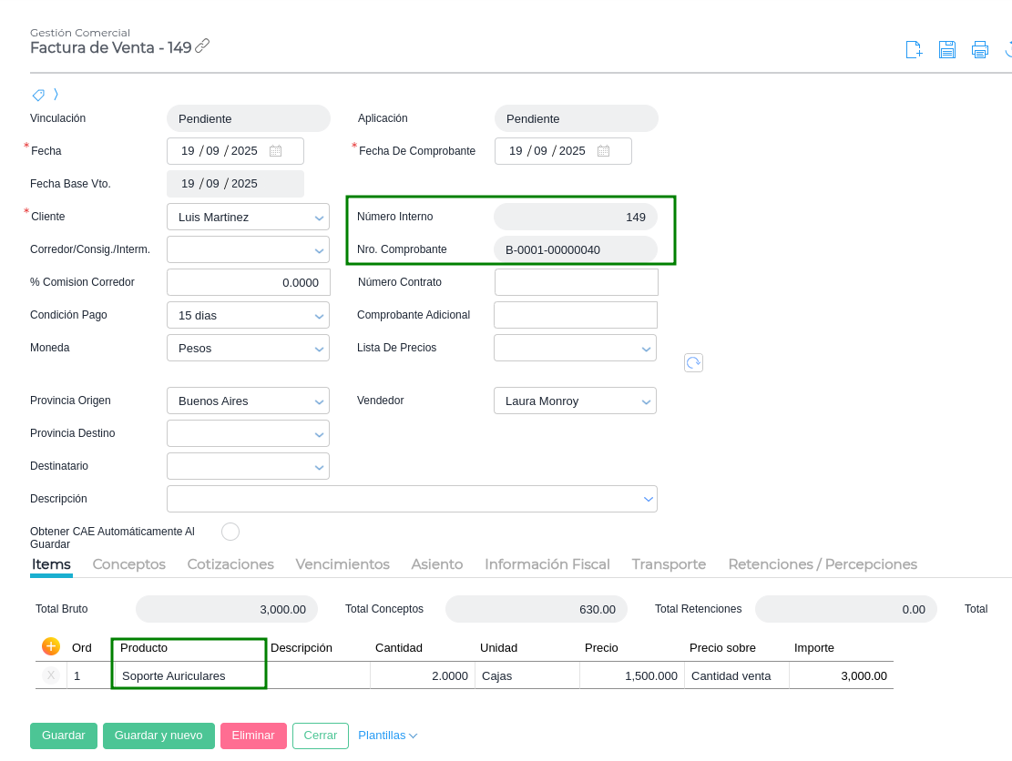Click the refresh icon near Lista De Precios
Screen dimensions: 1012x761
[x=693, y=363]
